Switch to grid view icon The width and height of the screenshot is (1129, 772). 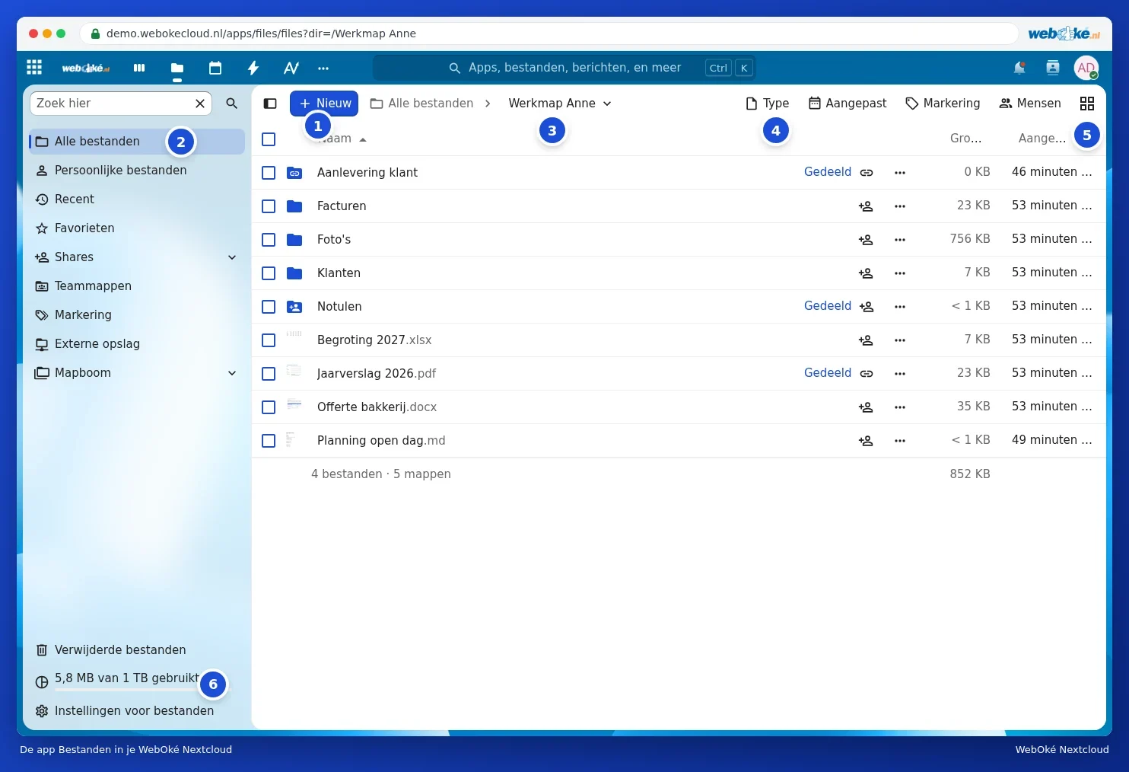1087,104
